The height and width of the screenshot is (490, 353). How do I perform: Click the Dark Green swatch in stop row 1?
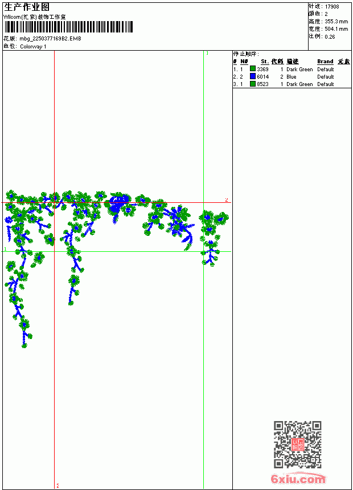[253, 69]
